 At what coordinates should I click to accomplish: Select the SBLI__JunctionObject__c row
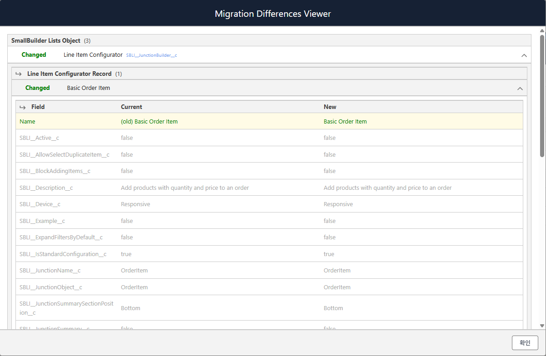click(x=51, y=287)
